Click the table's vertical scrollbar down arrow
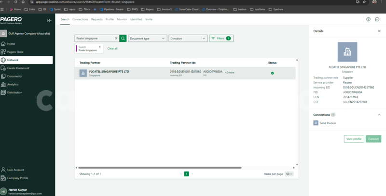 point(297,165)
